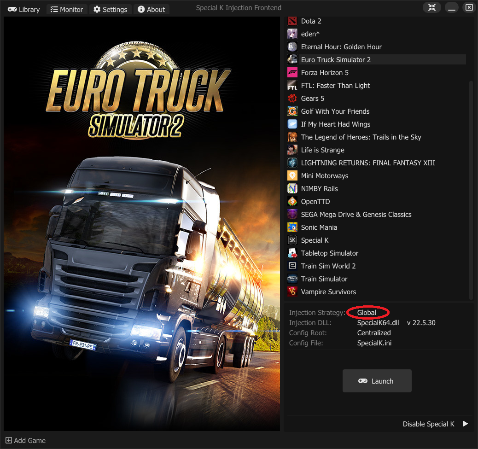Image resolution: width=478 pixels, height=449 pixels.
Task: Switch to the Monitor tab
Action: click(x=67, y=9)
